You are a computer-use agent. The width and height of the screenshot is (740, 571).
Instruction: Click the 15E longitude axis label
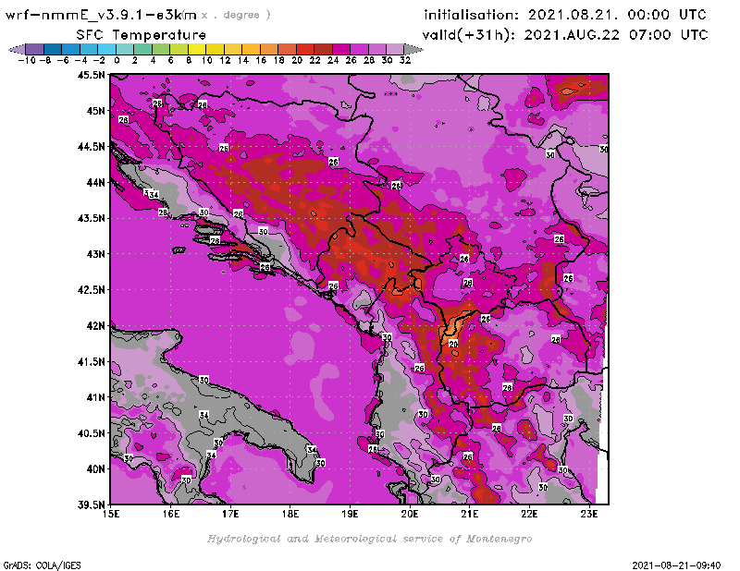112,514
